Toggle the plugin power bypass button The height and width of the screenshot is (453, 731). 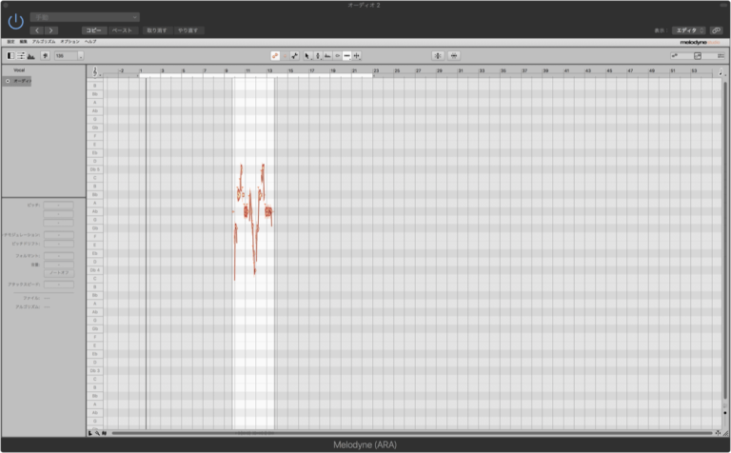[x=15, y=21]
